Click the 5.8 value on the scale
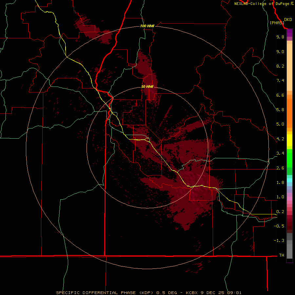Screen dimensions: 295x295 pyautogui.click(x=280, y=110)
